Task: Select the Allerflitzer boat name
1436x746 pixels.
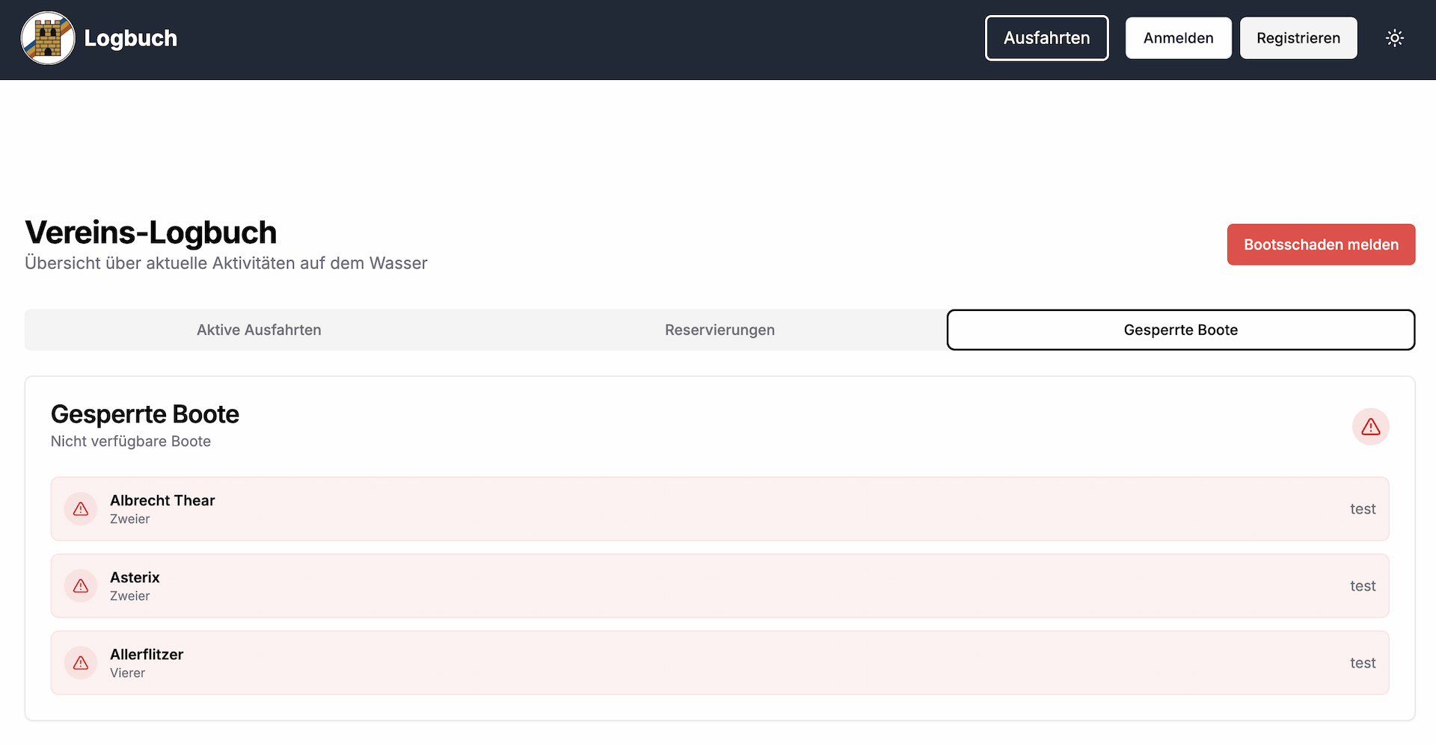Action: click(147, 654)
